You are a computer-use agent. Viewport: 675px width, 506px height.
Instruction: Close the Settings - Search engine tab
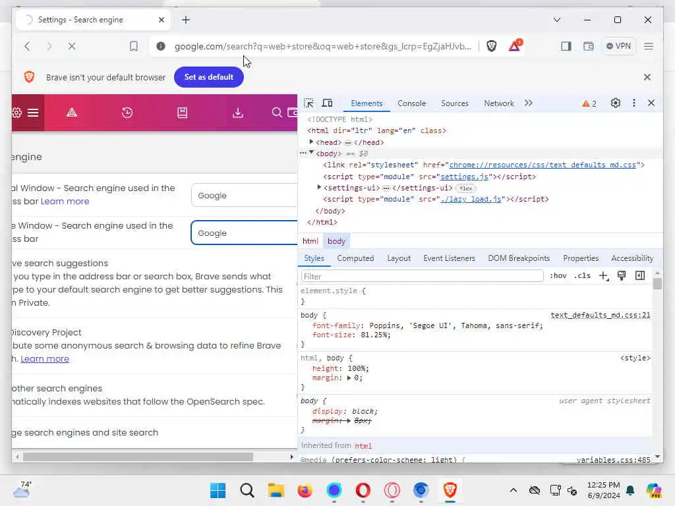(161, 20)
